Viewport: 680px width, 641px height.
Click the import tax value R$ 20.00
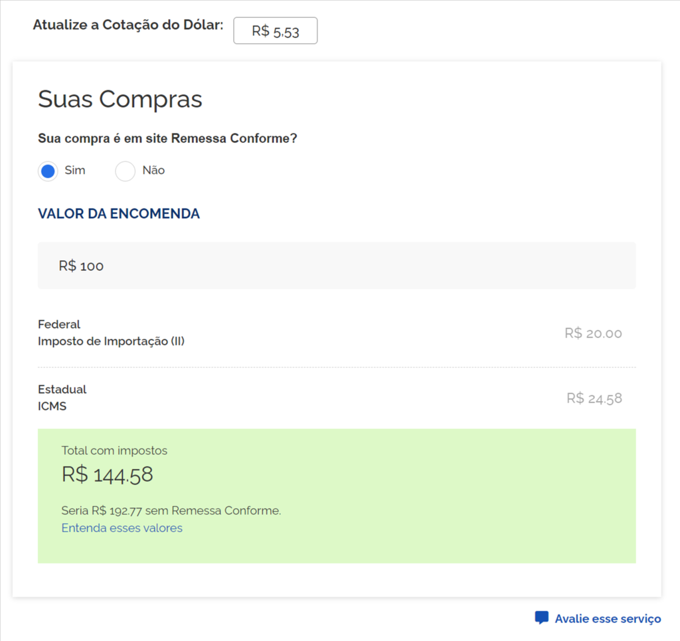click(593, 333)
